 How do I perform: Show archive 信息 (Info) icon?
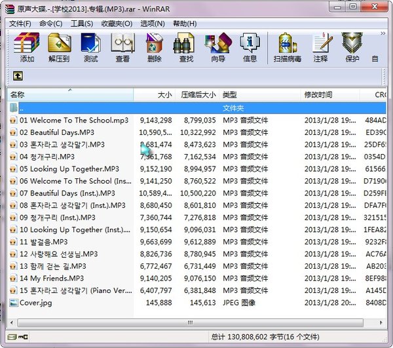pyautogui.click(x=250, y=47)
